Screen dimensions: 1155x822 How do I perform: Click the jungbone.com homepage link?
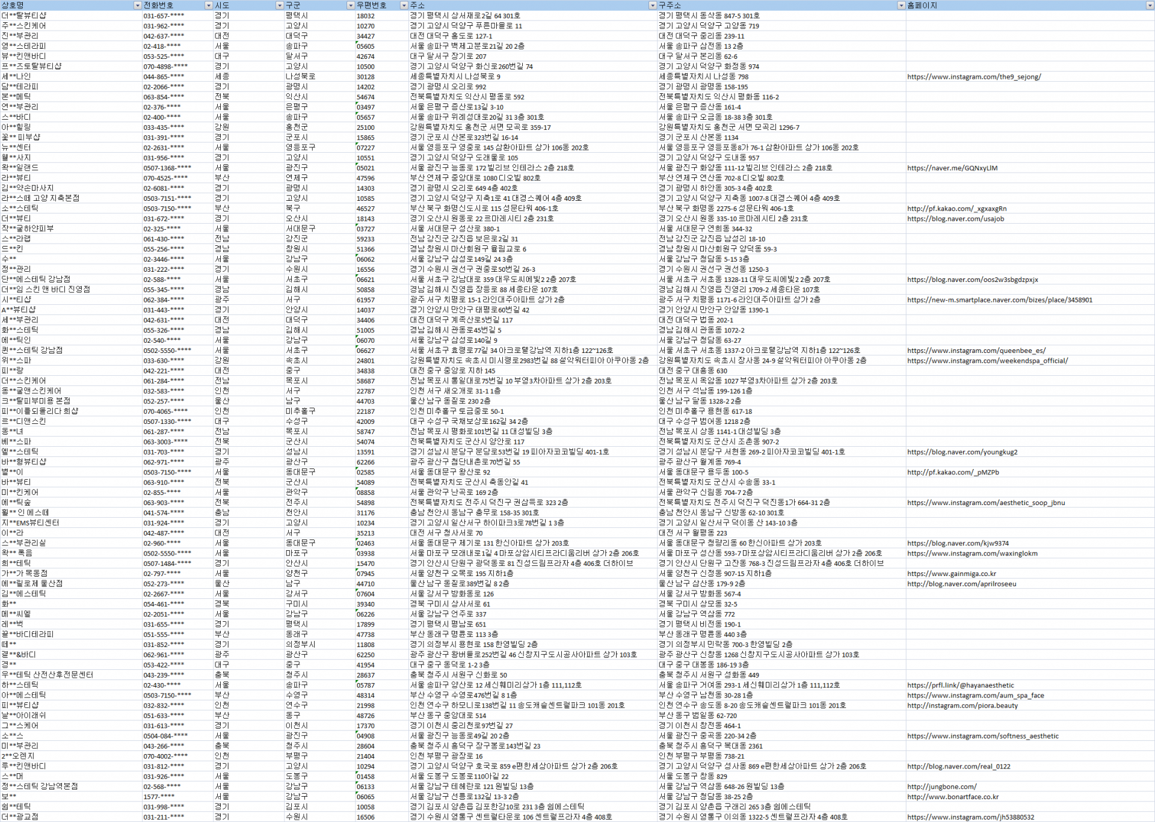coord(941,787)
